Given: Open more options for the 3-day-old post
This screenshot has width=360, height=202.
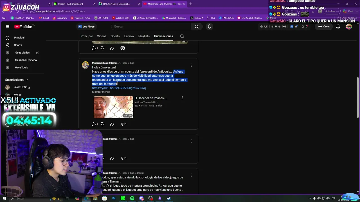Looking at the screenshot, I should pyautogui.click(x=191, y=65).
